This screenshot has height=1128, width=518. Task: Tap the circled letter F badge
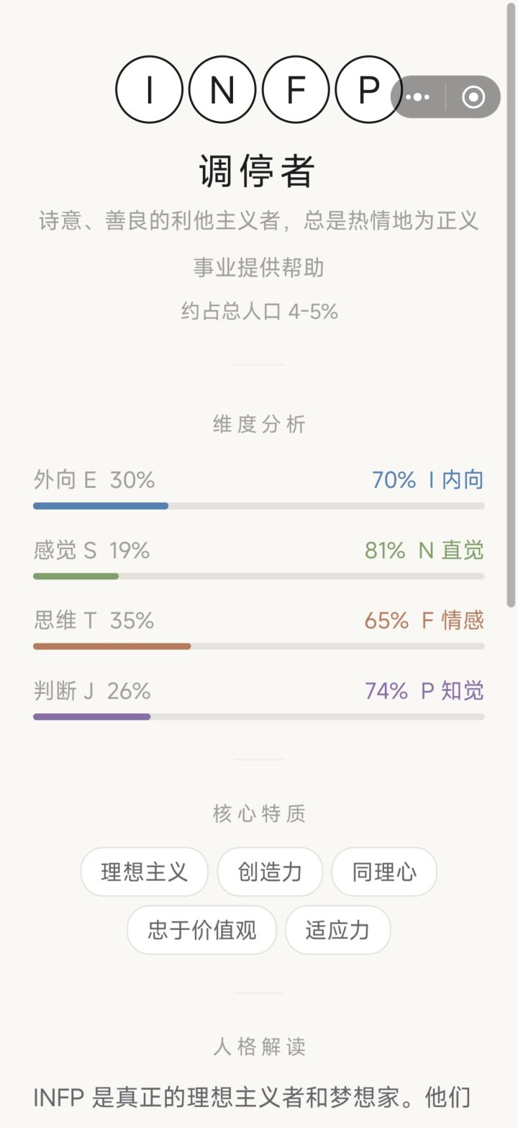pos(296,90)
